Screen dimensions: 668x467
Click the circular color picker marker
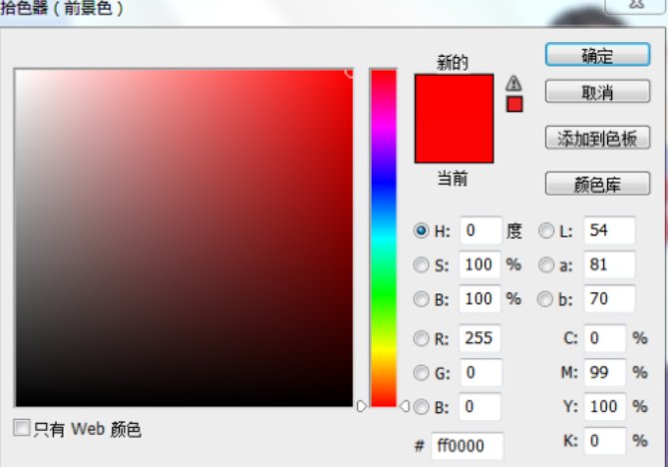click(350, 73)
